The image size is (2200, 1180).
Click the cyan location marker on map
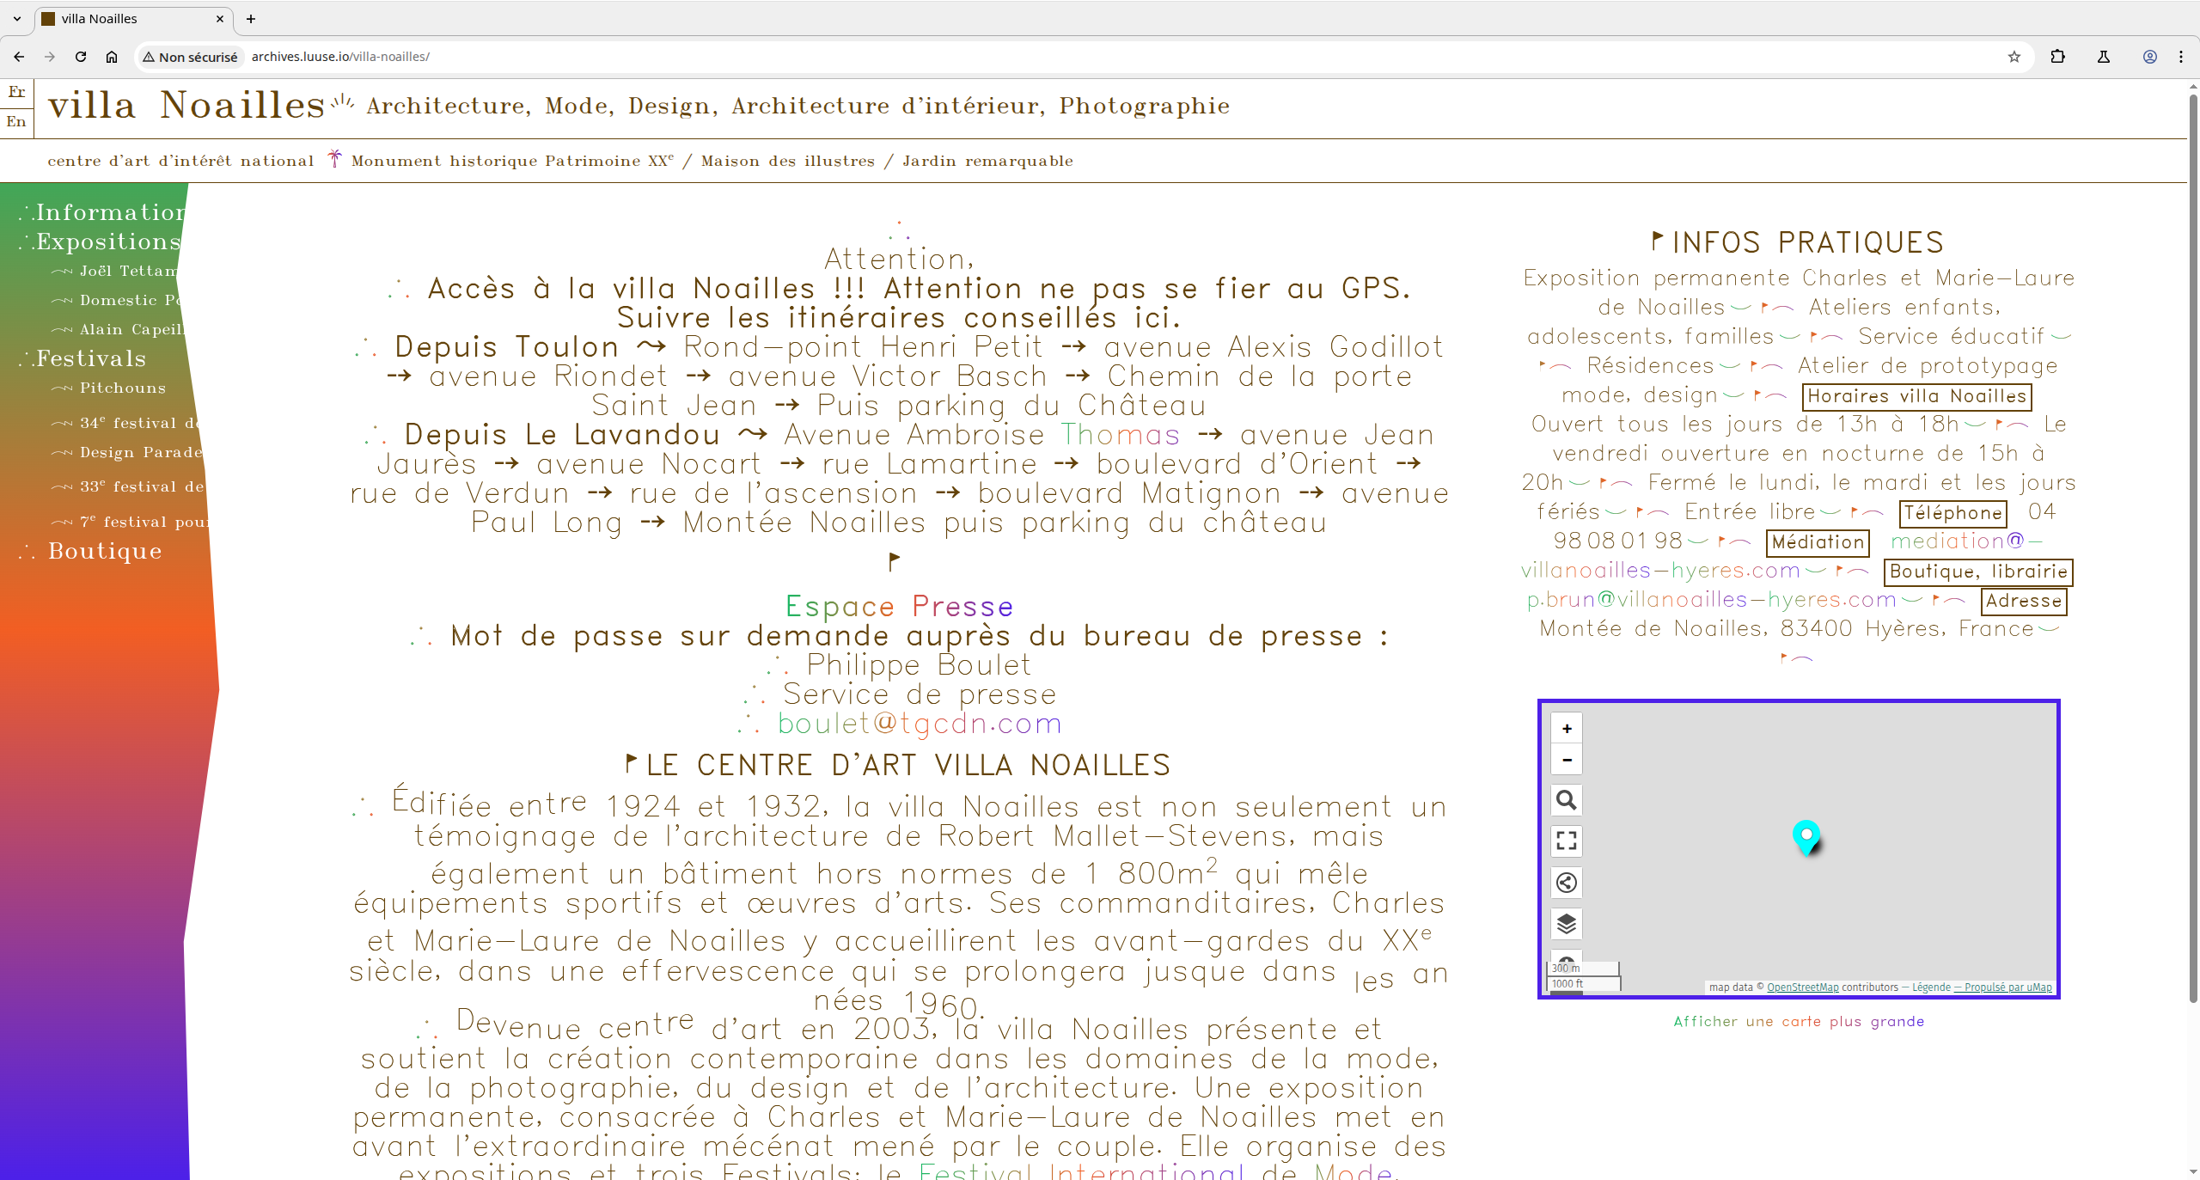[1806, 835]
